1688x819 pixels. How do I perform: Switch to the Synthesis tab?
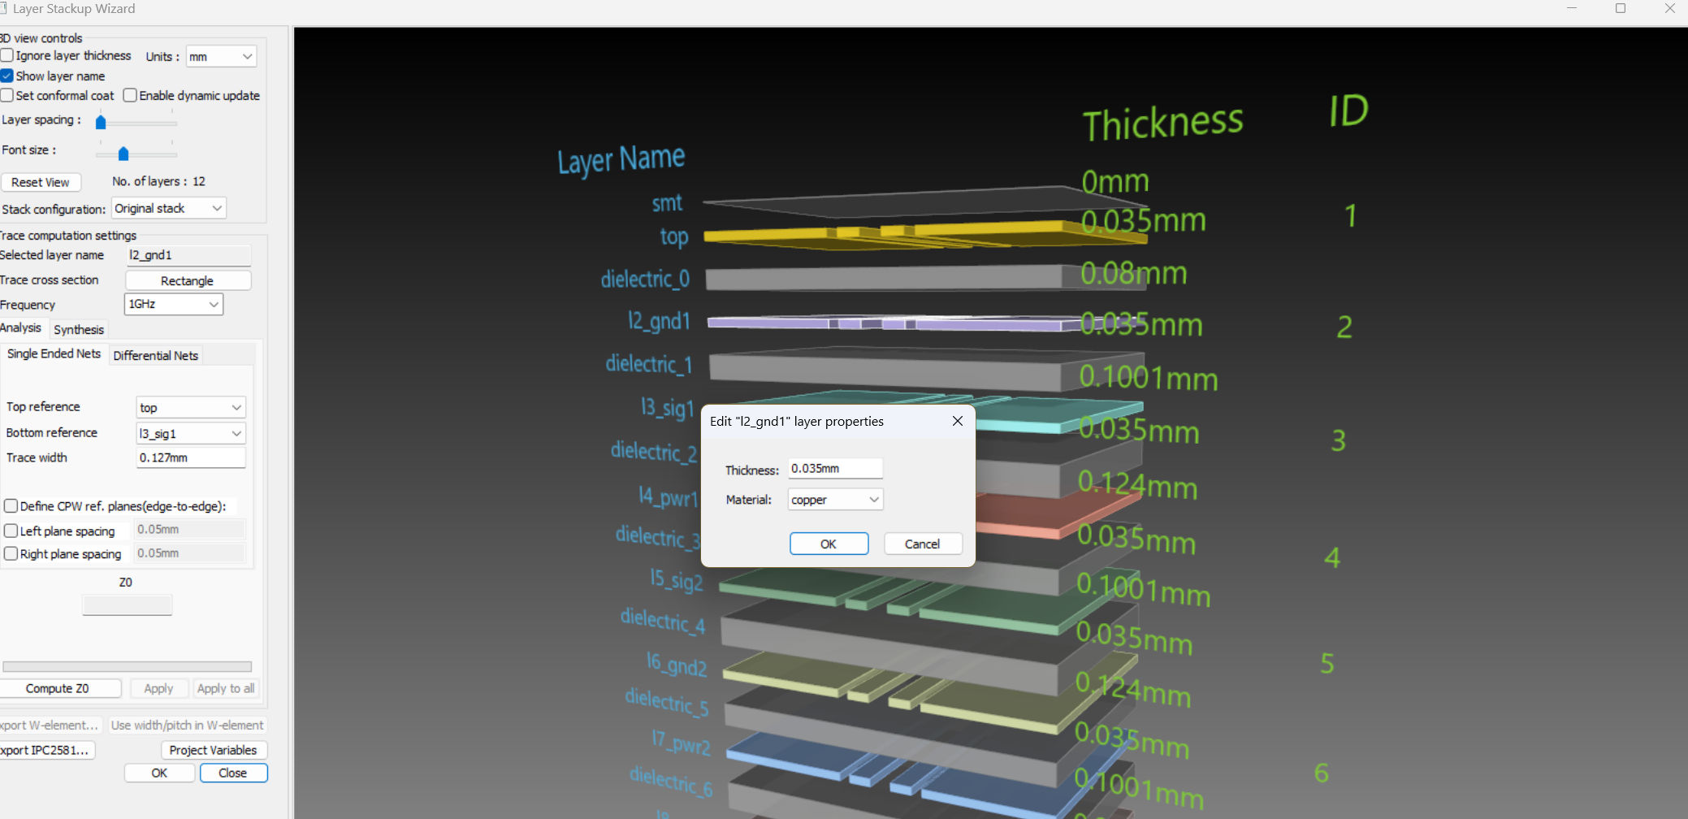(x=79, y=329)
